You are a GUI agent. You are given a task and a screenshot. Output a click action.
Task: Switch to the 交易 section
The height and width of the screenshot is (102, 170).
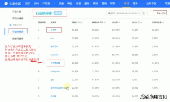point(78,4)
